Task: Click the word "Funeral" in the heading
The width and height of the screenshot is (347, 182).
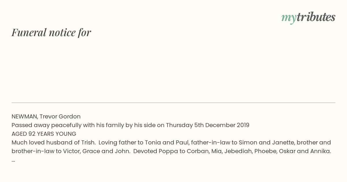Action: tap(29, 32)
